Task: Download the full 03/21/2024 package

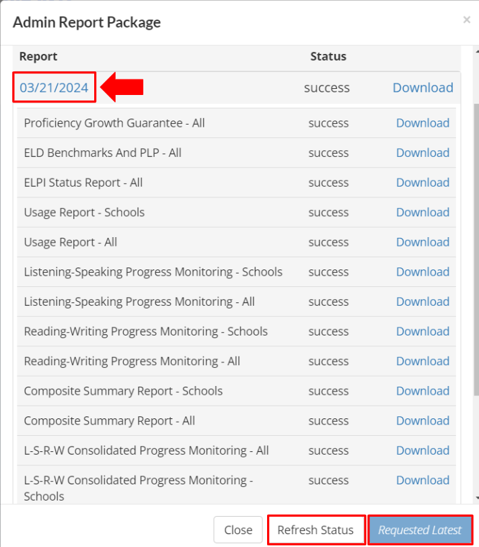Action: click(423, 88)
